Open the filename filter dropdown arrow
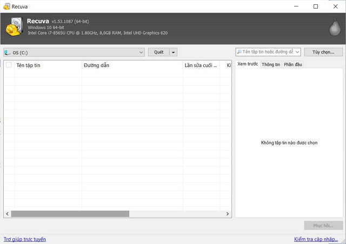 pos(297,52)
